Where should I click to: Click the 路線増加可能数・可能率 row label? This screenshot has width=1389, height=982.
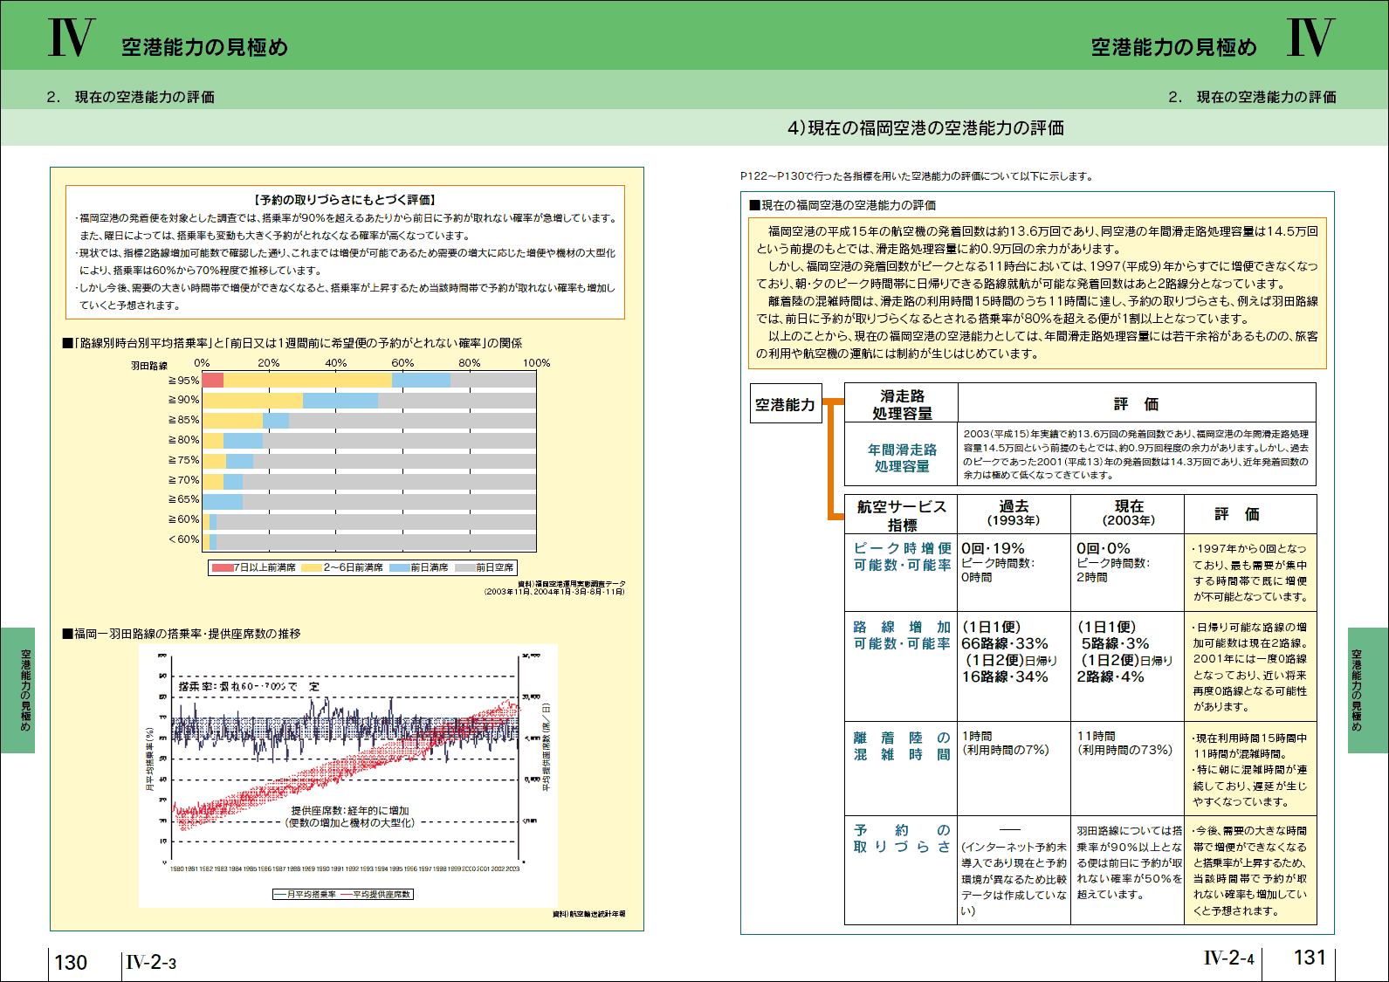tap(902, 635)
